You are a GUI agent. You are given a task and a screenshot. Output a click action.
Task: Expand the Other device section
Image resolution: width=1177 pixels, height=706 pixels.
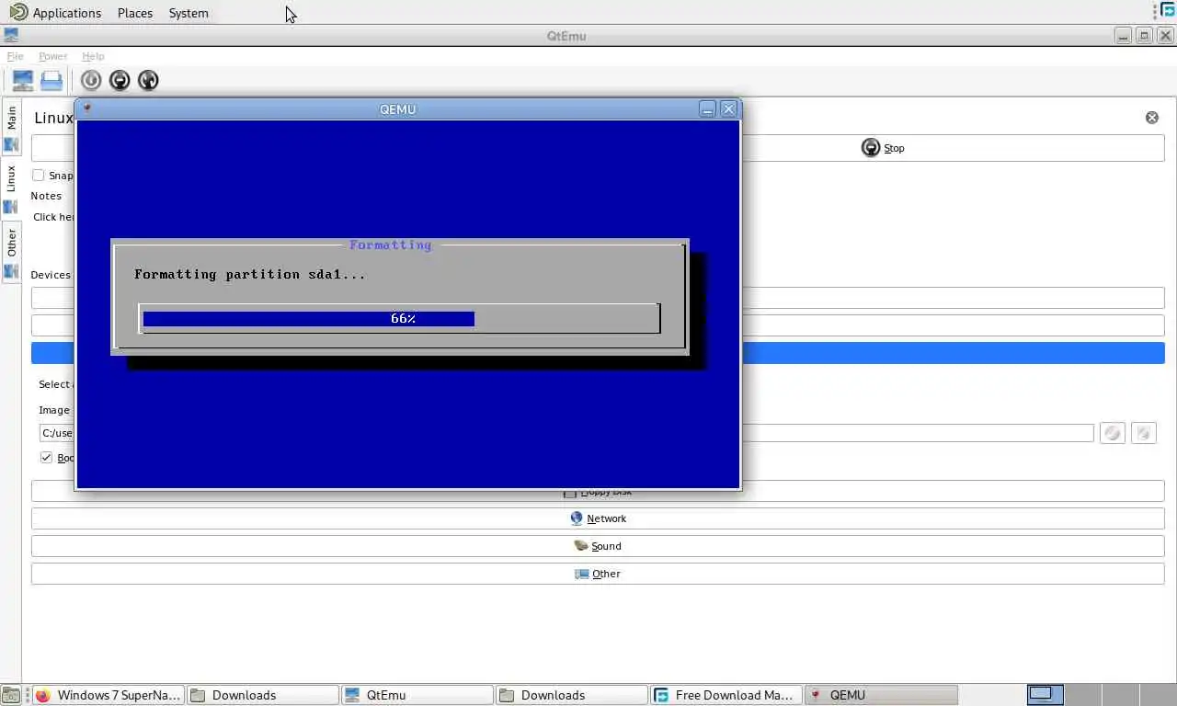tap(598, 574)
